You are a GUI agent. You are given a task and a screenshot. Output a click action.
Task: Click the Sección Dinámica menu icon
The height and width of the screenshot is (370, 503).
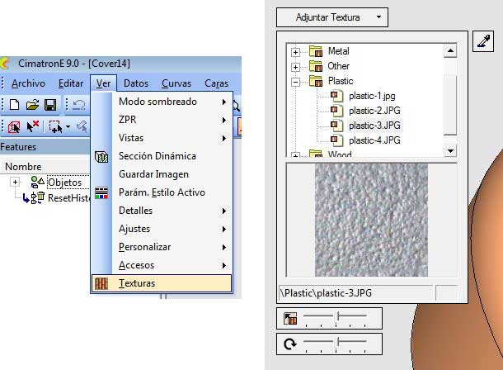[101, 156]
